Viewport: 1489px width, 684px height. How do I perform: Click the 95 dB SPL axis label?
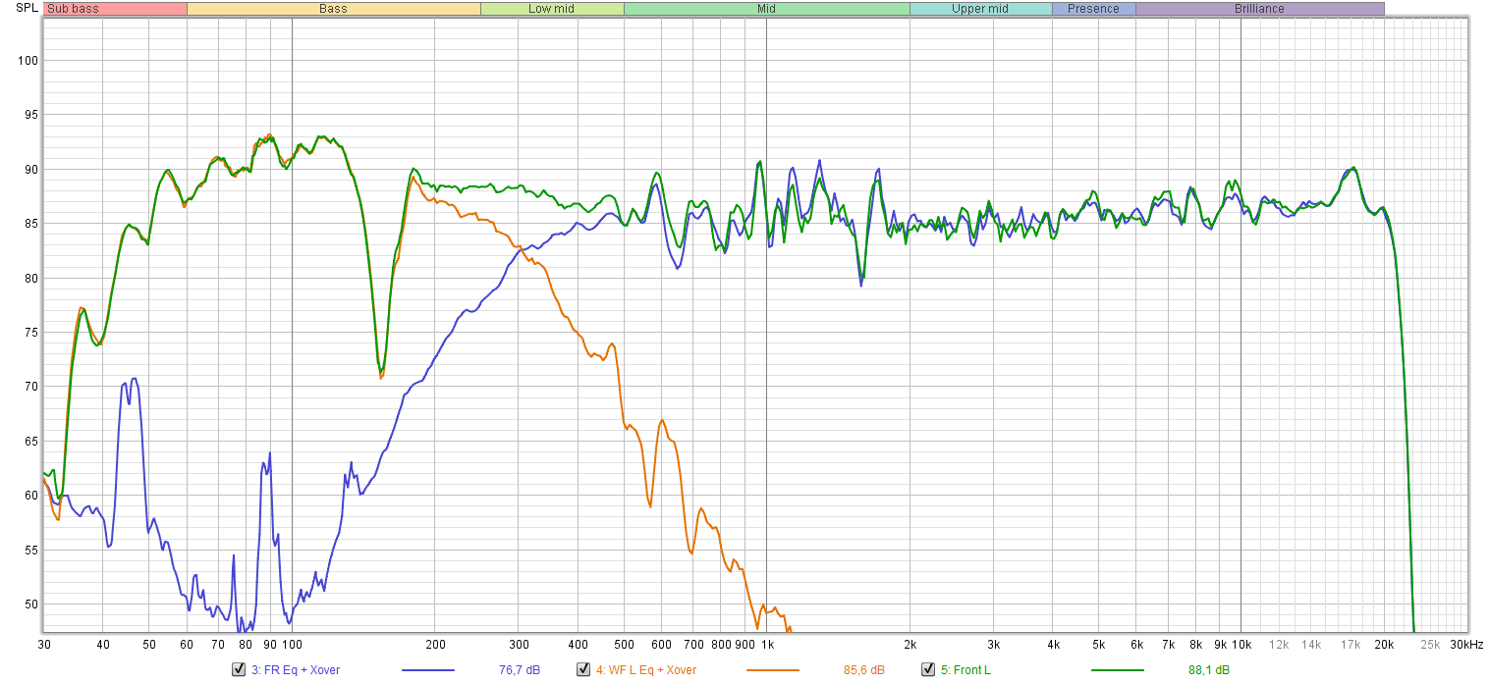[x=29, y=115]
